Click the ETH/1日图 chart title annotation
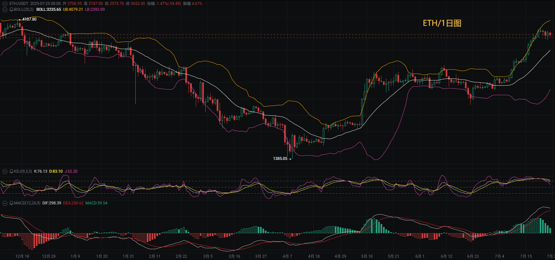The image size is (555, 260). [x=442, y=23]
